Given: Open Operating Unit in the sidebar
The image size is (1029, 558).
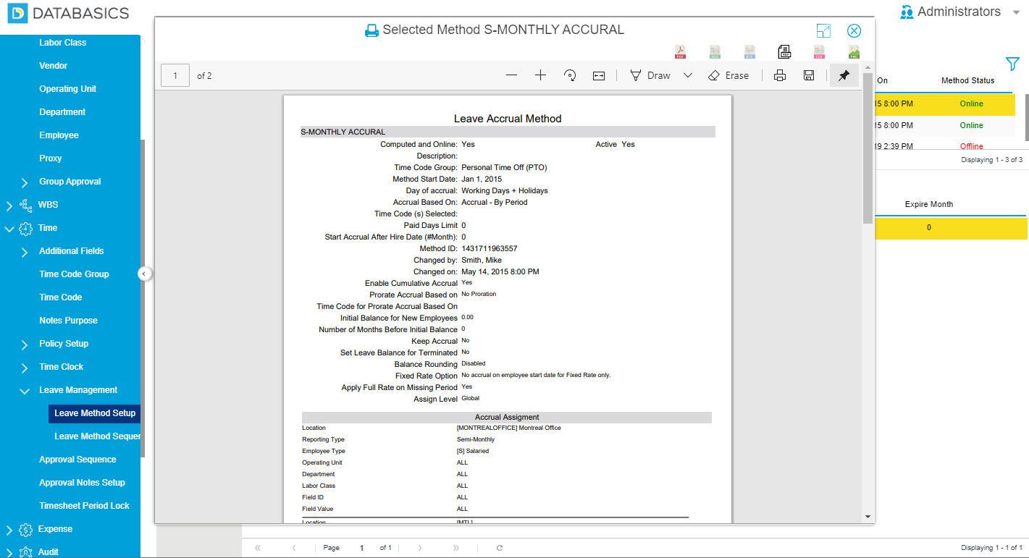Looking at the screenshot, I should click(x=68, y=89).
